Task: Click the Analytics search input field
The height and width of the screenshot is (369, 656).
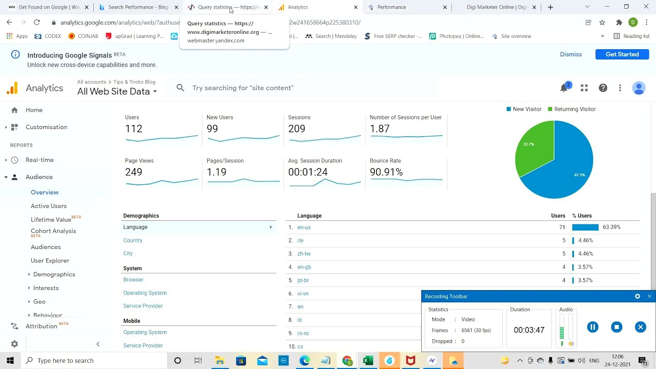Action: 307,88
